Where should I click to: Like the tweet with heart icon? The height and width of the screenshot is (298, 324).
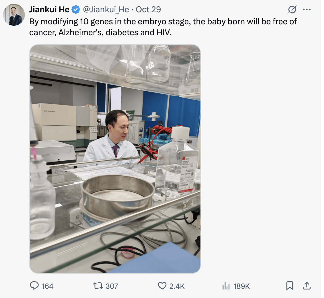162,286
